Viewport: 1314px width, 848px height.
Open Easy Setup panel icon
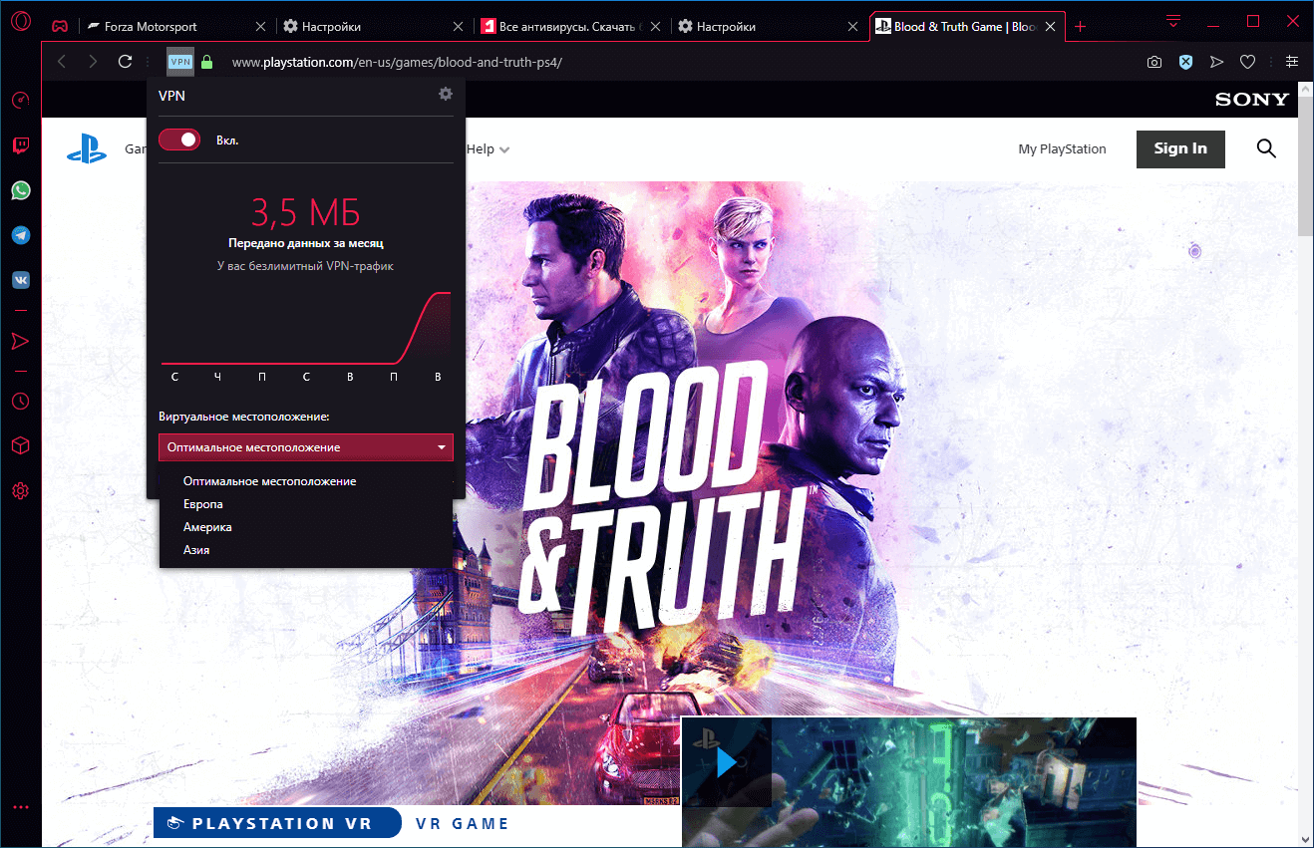(1292, 62)
